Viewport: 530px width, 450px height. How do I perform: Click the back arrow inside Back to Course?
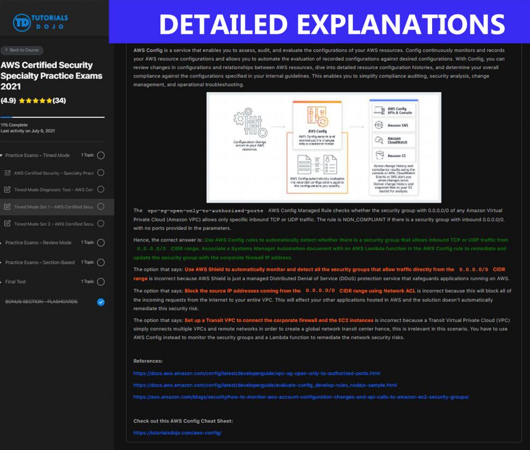click(7, 49)
